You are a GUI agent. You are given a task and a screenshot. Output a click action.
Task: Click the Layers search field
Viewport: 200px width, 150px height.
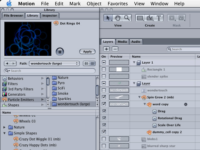click(x=184, y=49)
